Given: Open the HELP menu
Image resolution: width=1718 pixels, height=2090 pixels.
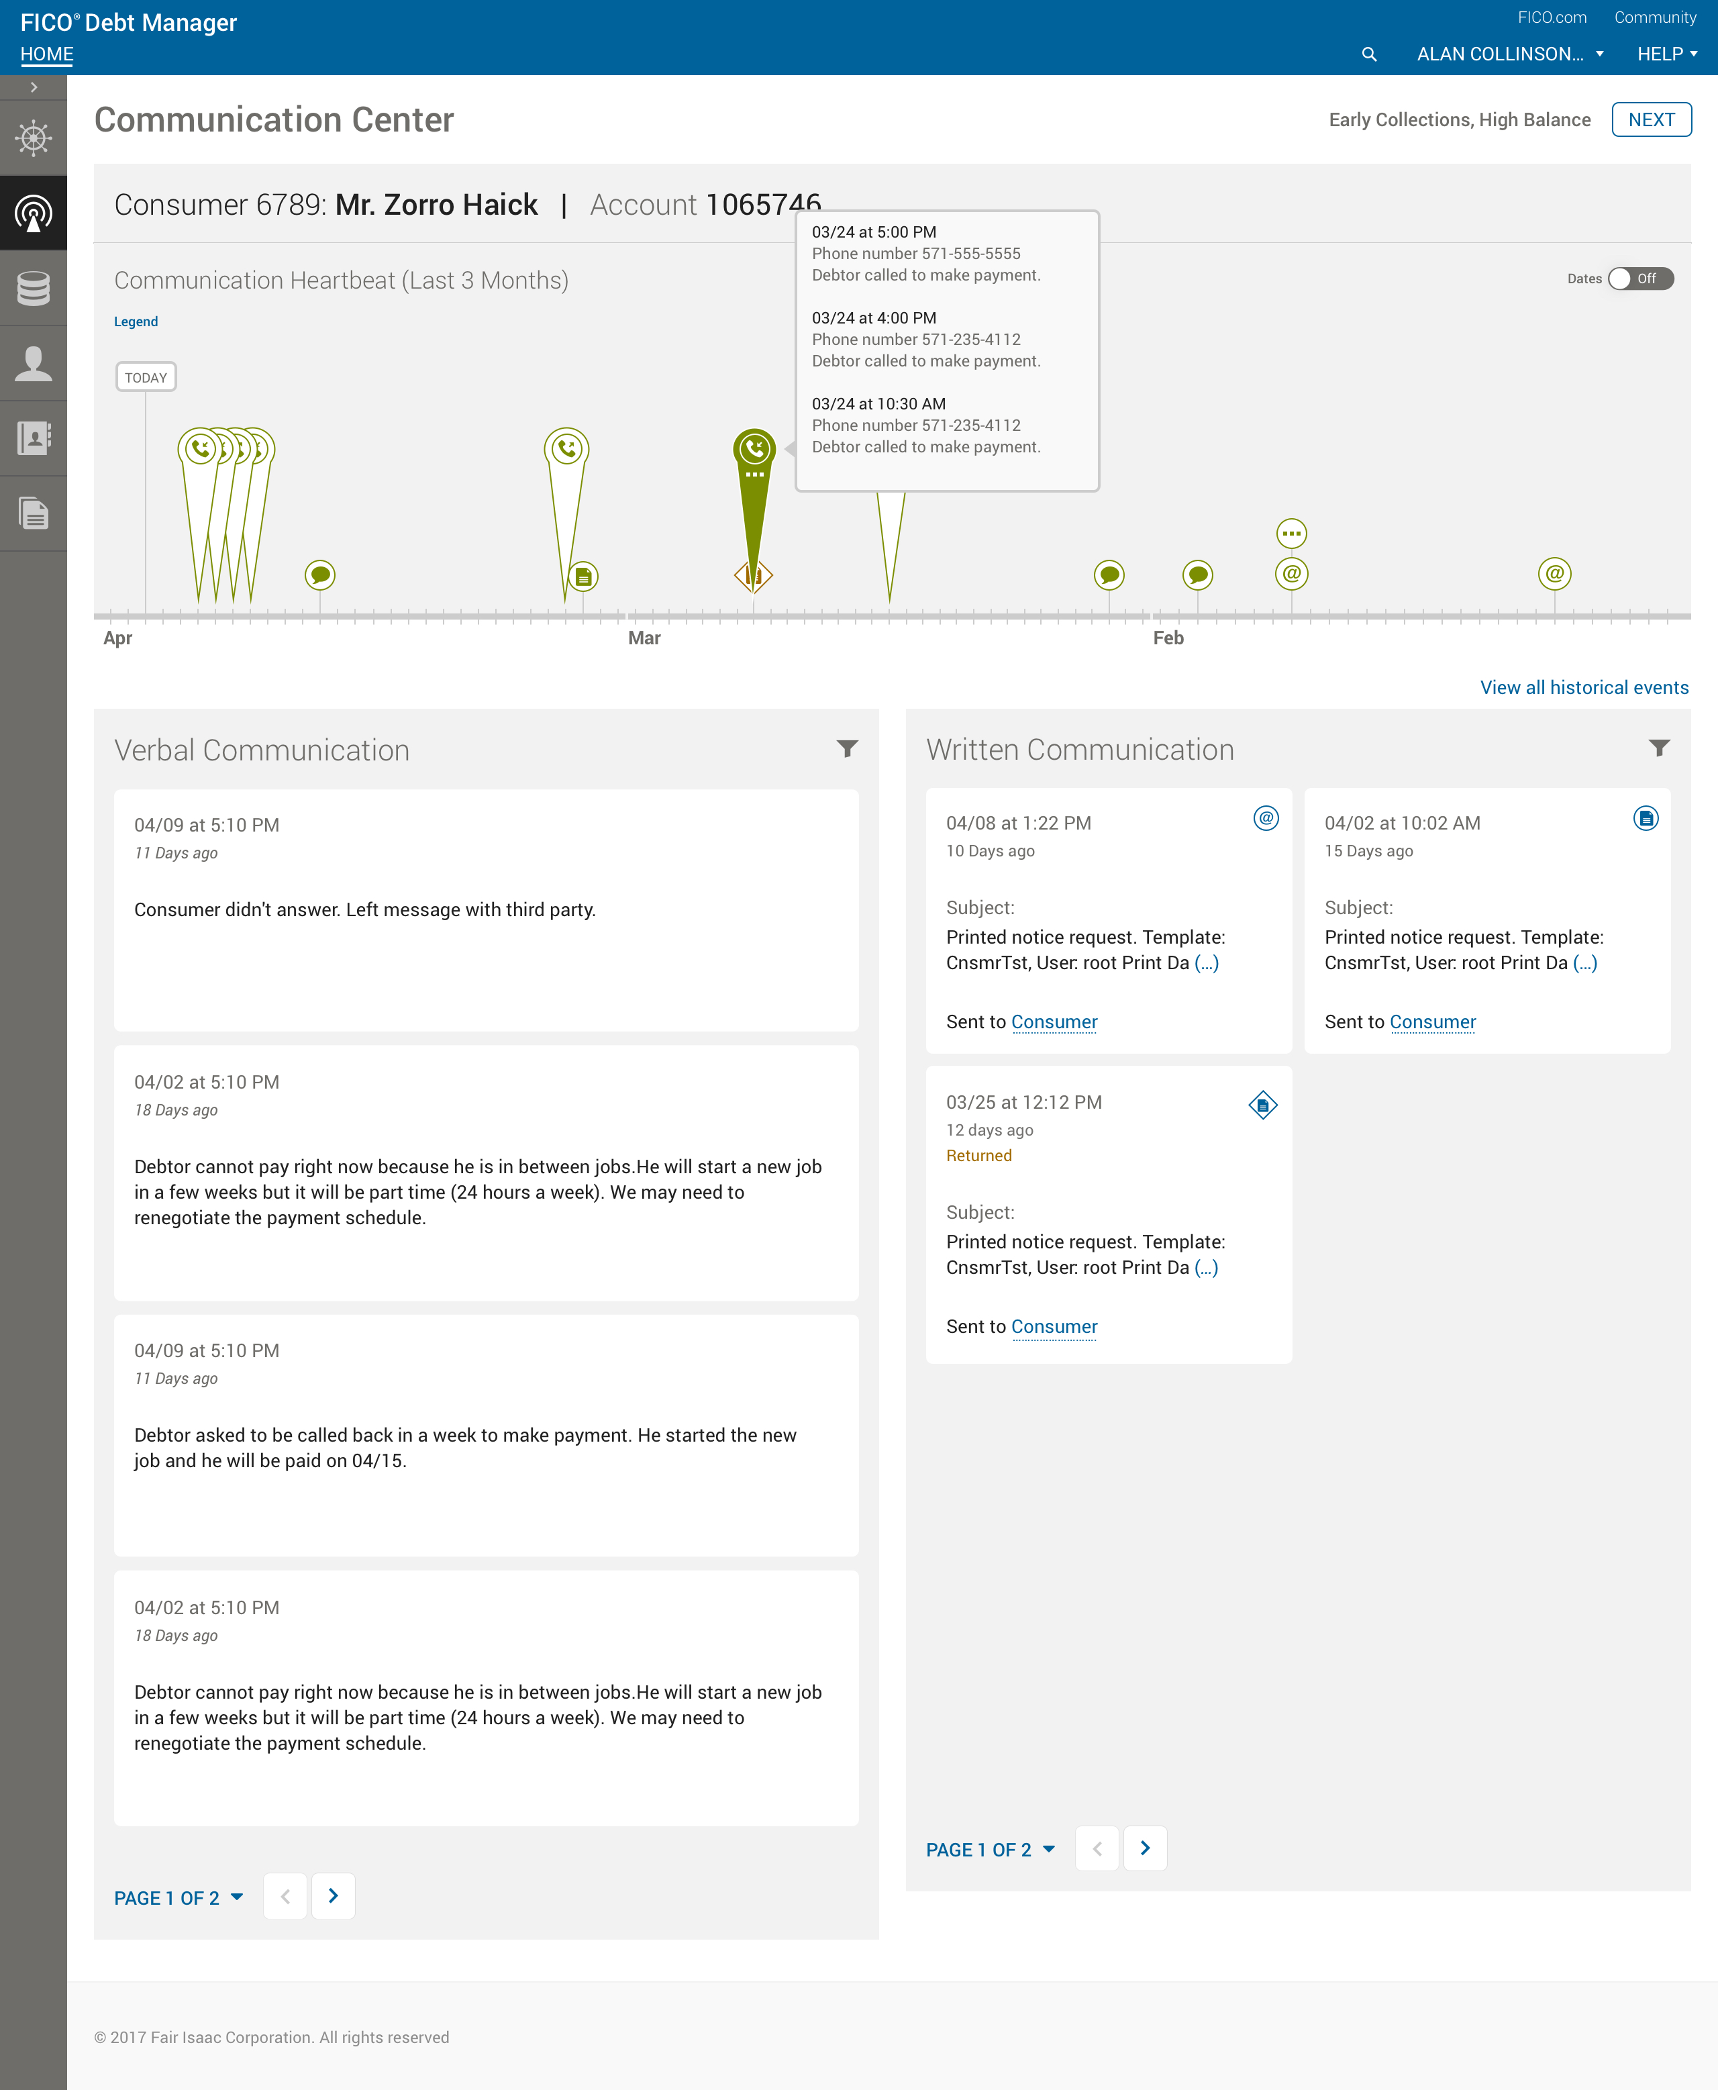Looking at the screenshot, I should coord(1666,54).
